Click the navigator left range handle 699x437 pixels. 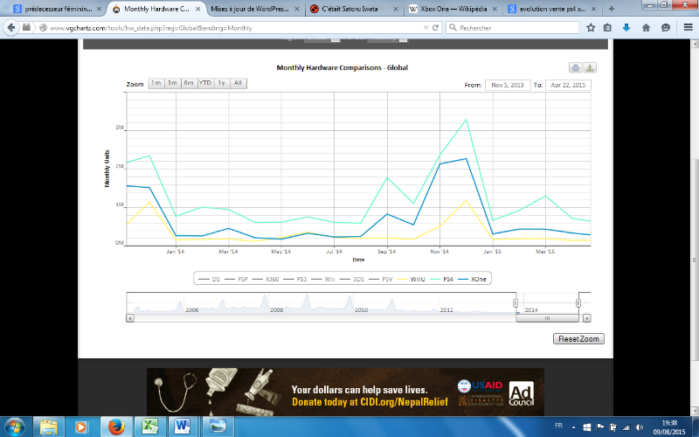click(x=516, y=303)
